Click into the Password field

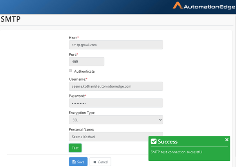[116, 103]
